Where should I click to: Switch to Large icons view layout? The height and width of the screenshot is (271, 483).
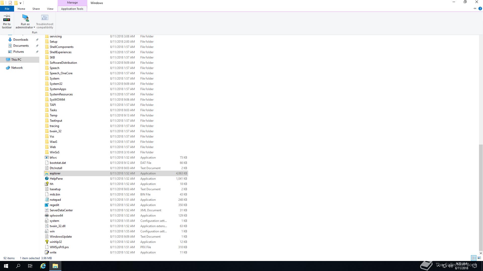point(479,258)
